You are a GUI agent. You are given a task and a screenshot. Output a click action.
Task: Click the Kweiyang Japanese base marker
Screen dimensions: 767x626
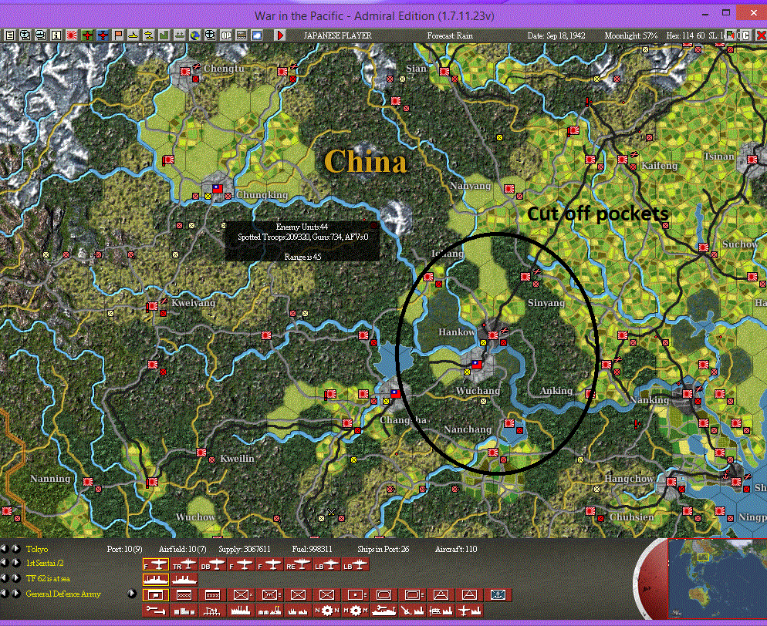pyautogui.click(x=153, y=306)
